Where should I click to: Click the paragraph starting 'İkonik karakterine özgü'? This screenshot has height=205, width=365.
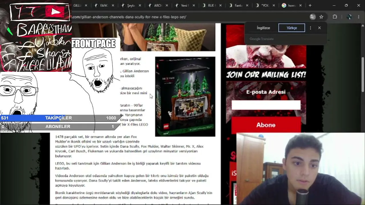(x=134, y=195)
